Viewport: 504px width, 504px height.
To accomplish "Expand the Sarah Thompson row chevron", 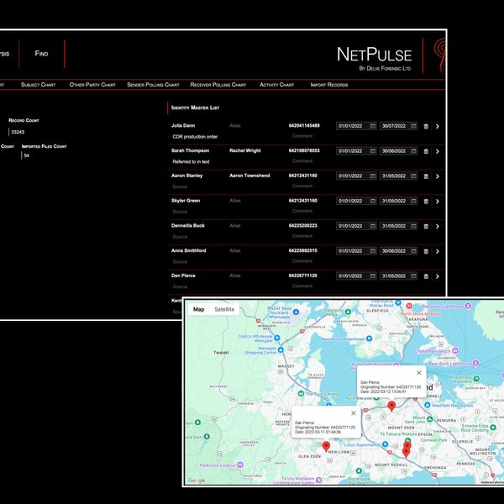I will pyautogui.click(x=438, y=151).
